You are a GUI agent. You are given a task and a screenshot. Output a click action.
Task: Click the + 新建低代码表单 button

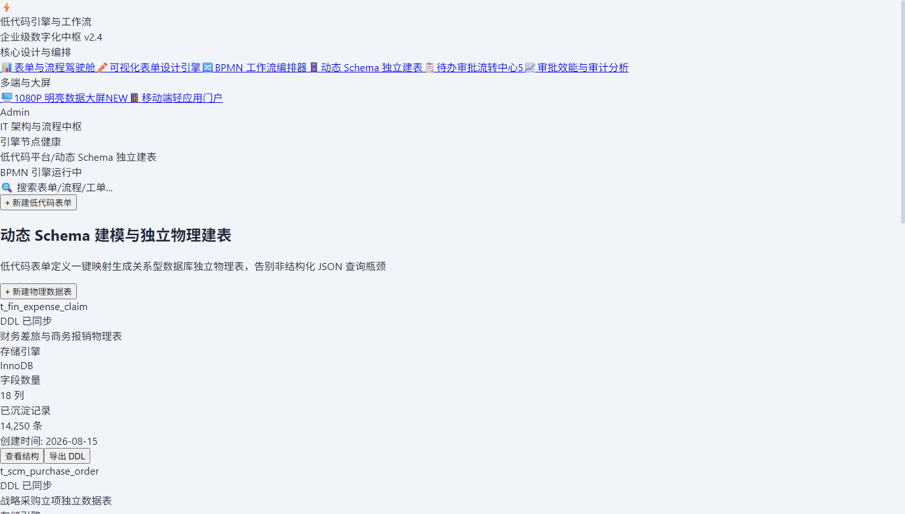pyautogui.click(x=38, y=203)
